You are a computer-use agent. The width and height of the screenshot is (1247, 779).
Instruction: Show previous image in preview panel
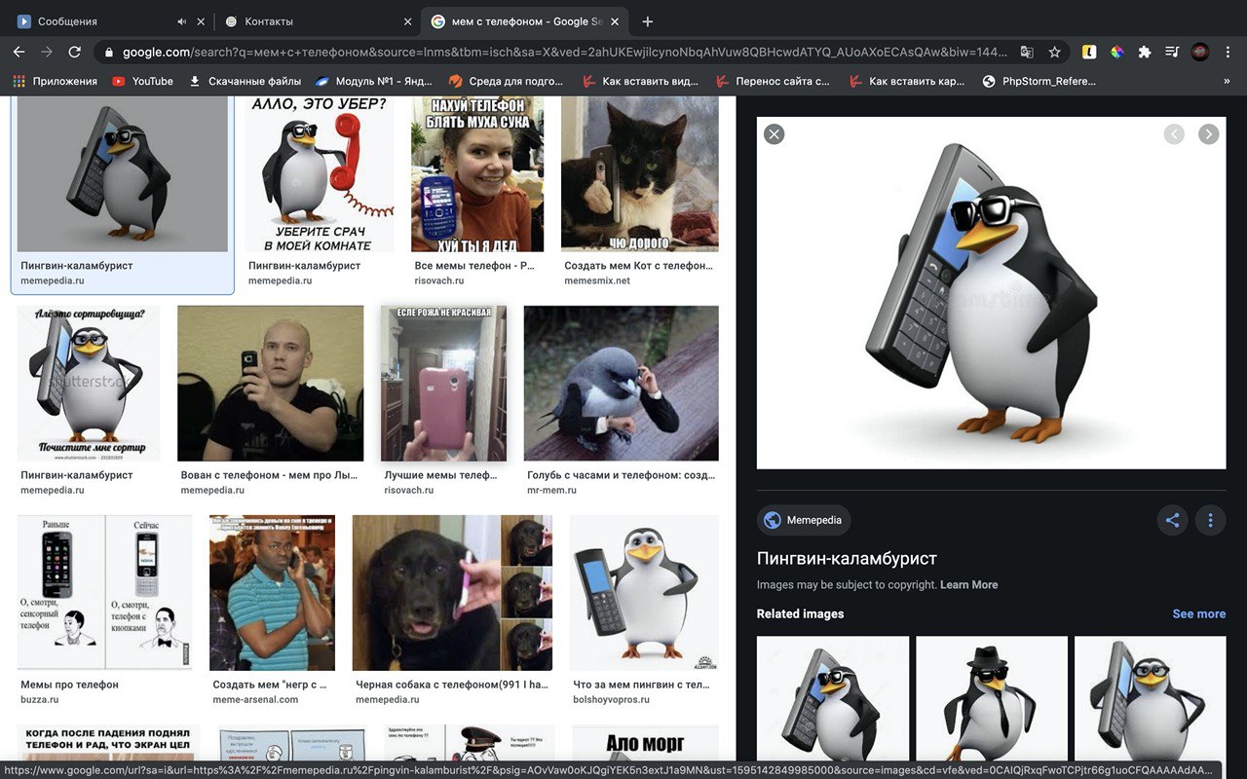pyautogui.click(x=1174, y=134)
